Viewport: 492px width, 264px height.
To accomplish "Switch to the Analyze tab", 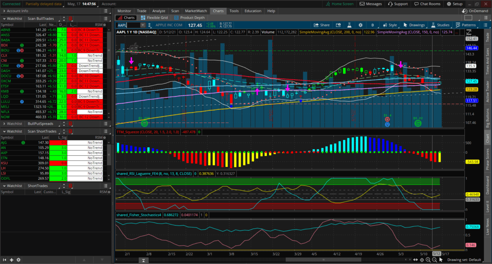I will click(x=159, y=11).
